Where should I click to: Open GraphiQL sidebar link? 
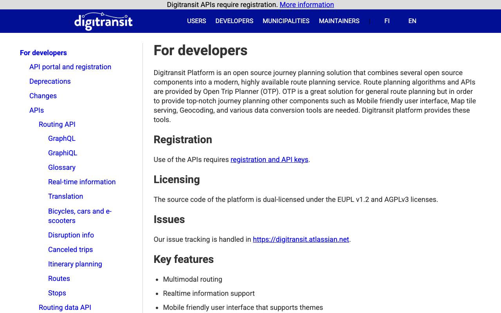tap(63, 153)
